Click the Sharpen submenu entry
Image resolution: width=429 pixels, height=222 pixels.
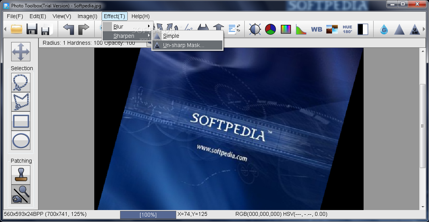(x=127, y=36)
